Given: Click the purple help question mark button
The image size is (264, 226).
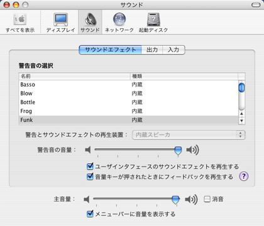Looking at the screenshot, I should coord(244,176).
